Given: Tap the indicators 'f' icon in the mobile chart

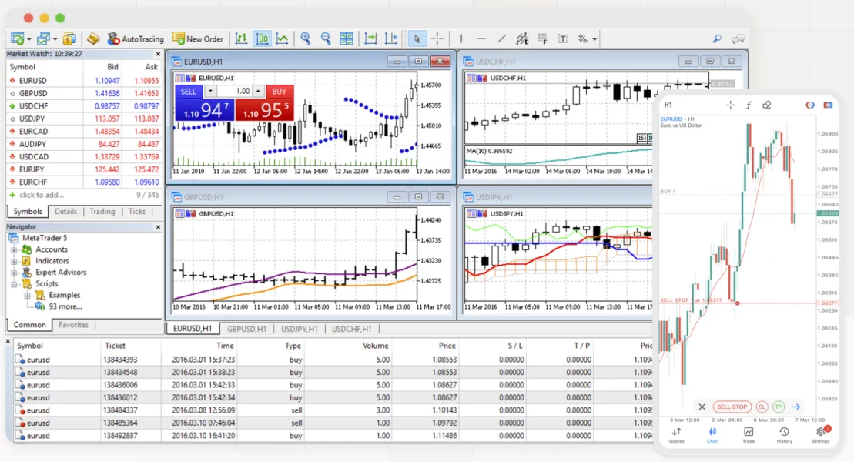Looking at the screenshot, I should [x=749, y=105].
